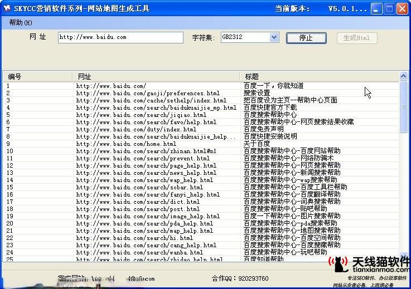This screenshot has height=289, width=411.
Task: Click title 百度搜索帮助中心-地图搜索帮助
Action: click(x=292, y=231)
